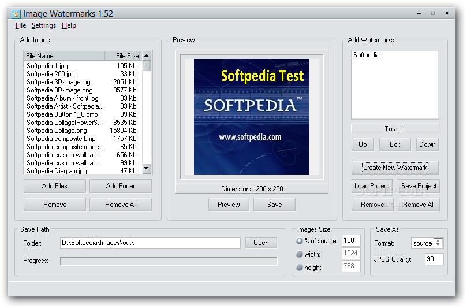Click Remove All in the Add Image panel

pos(120,205)
